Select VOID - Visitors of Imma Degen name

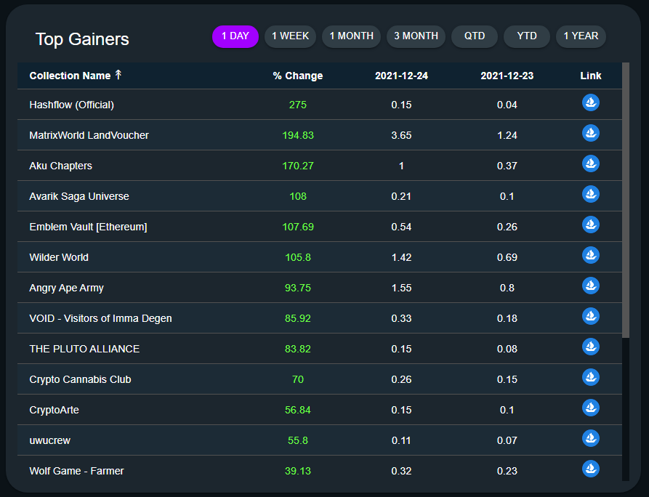(100, 318)
